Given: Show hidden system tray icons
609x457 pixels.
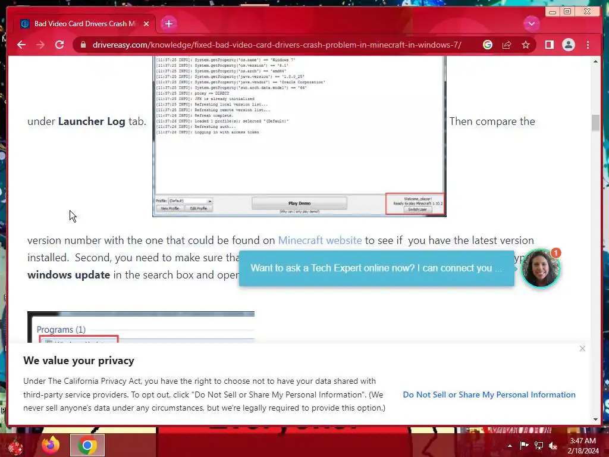Looking at the screenshot, I should 510,446.
